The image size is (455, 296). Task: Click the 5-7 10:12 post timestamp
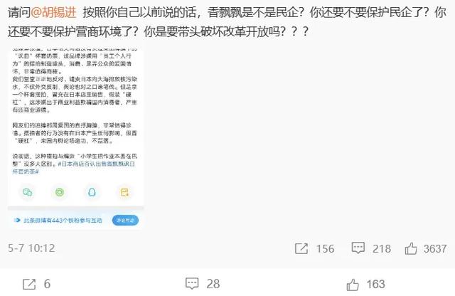coord(31,248)
